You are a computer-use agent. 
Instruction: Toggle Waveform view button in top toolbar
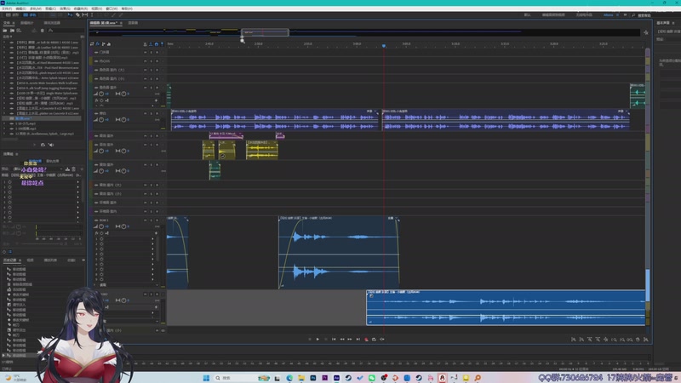click(11, 14)
